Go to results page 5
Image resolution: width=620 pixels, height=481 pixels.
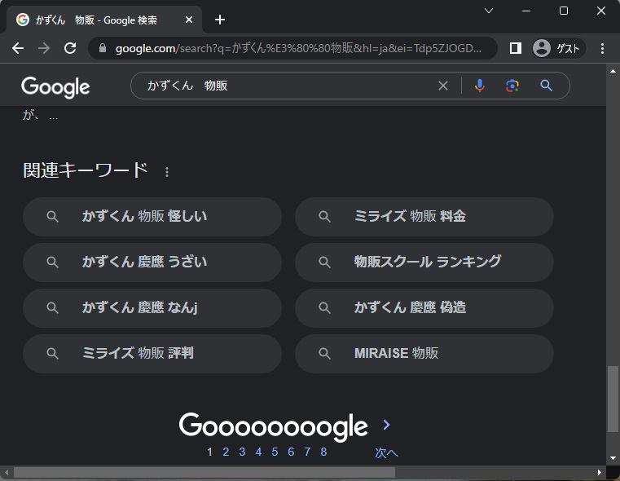coord(275,452)
